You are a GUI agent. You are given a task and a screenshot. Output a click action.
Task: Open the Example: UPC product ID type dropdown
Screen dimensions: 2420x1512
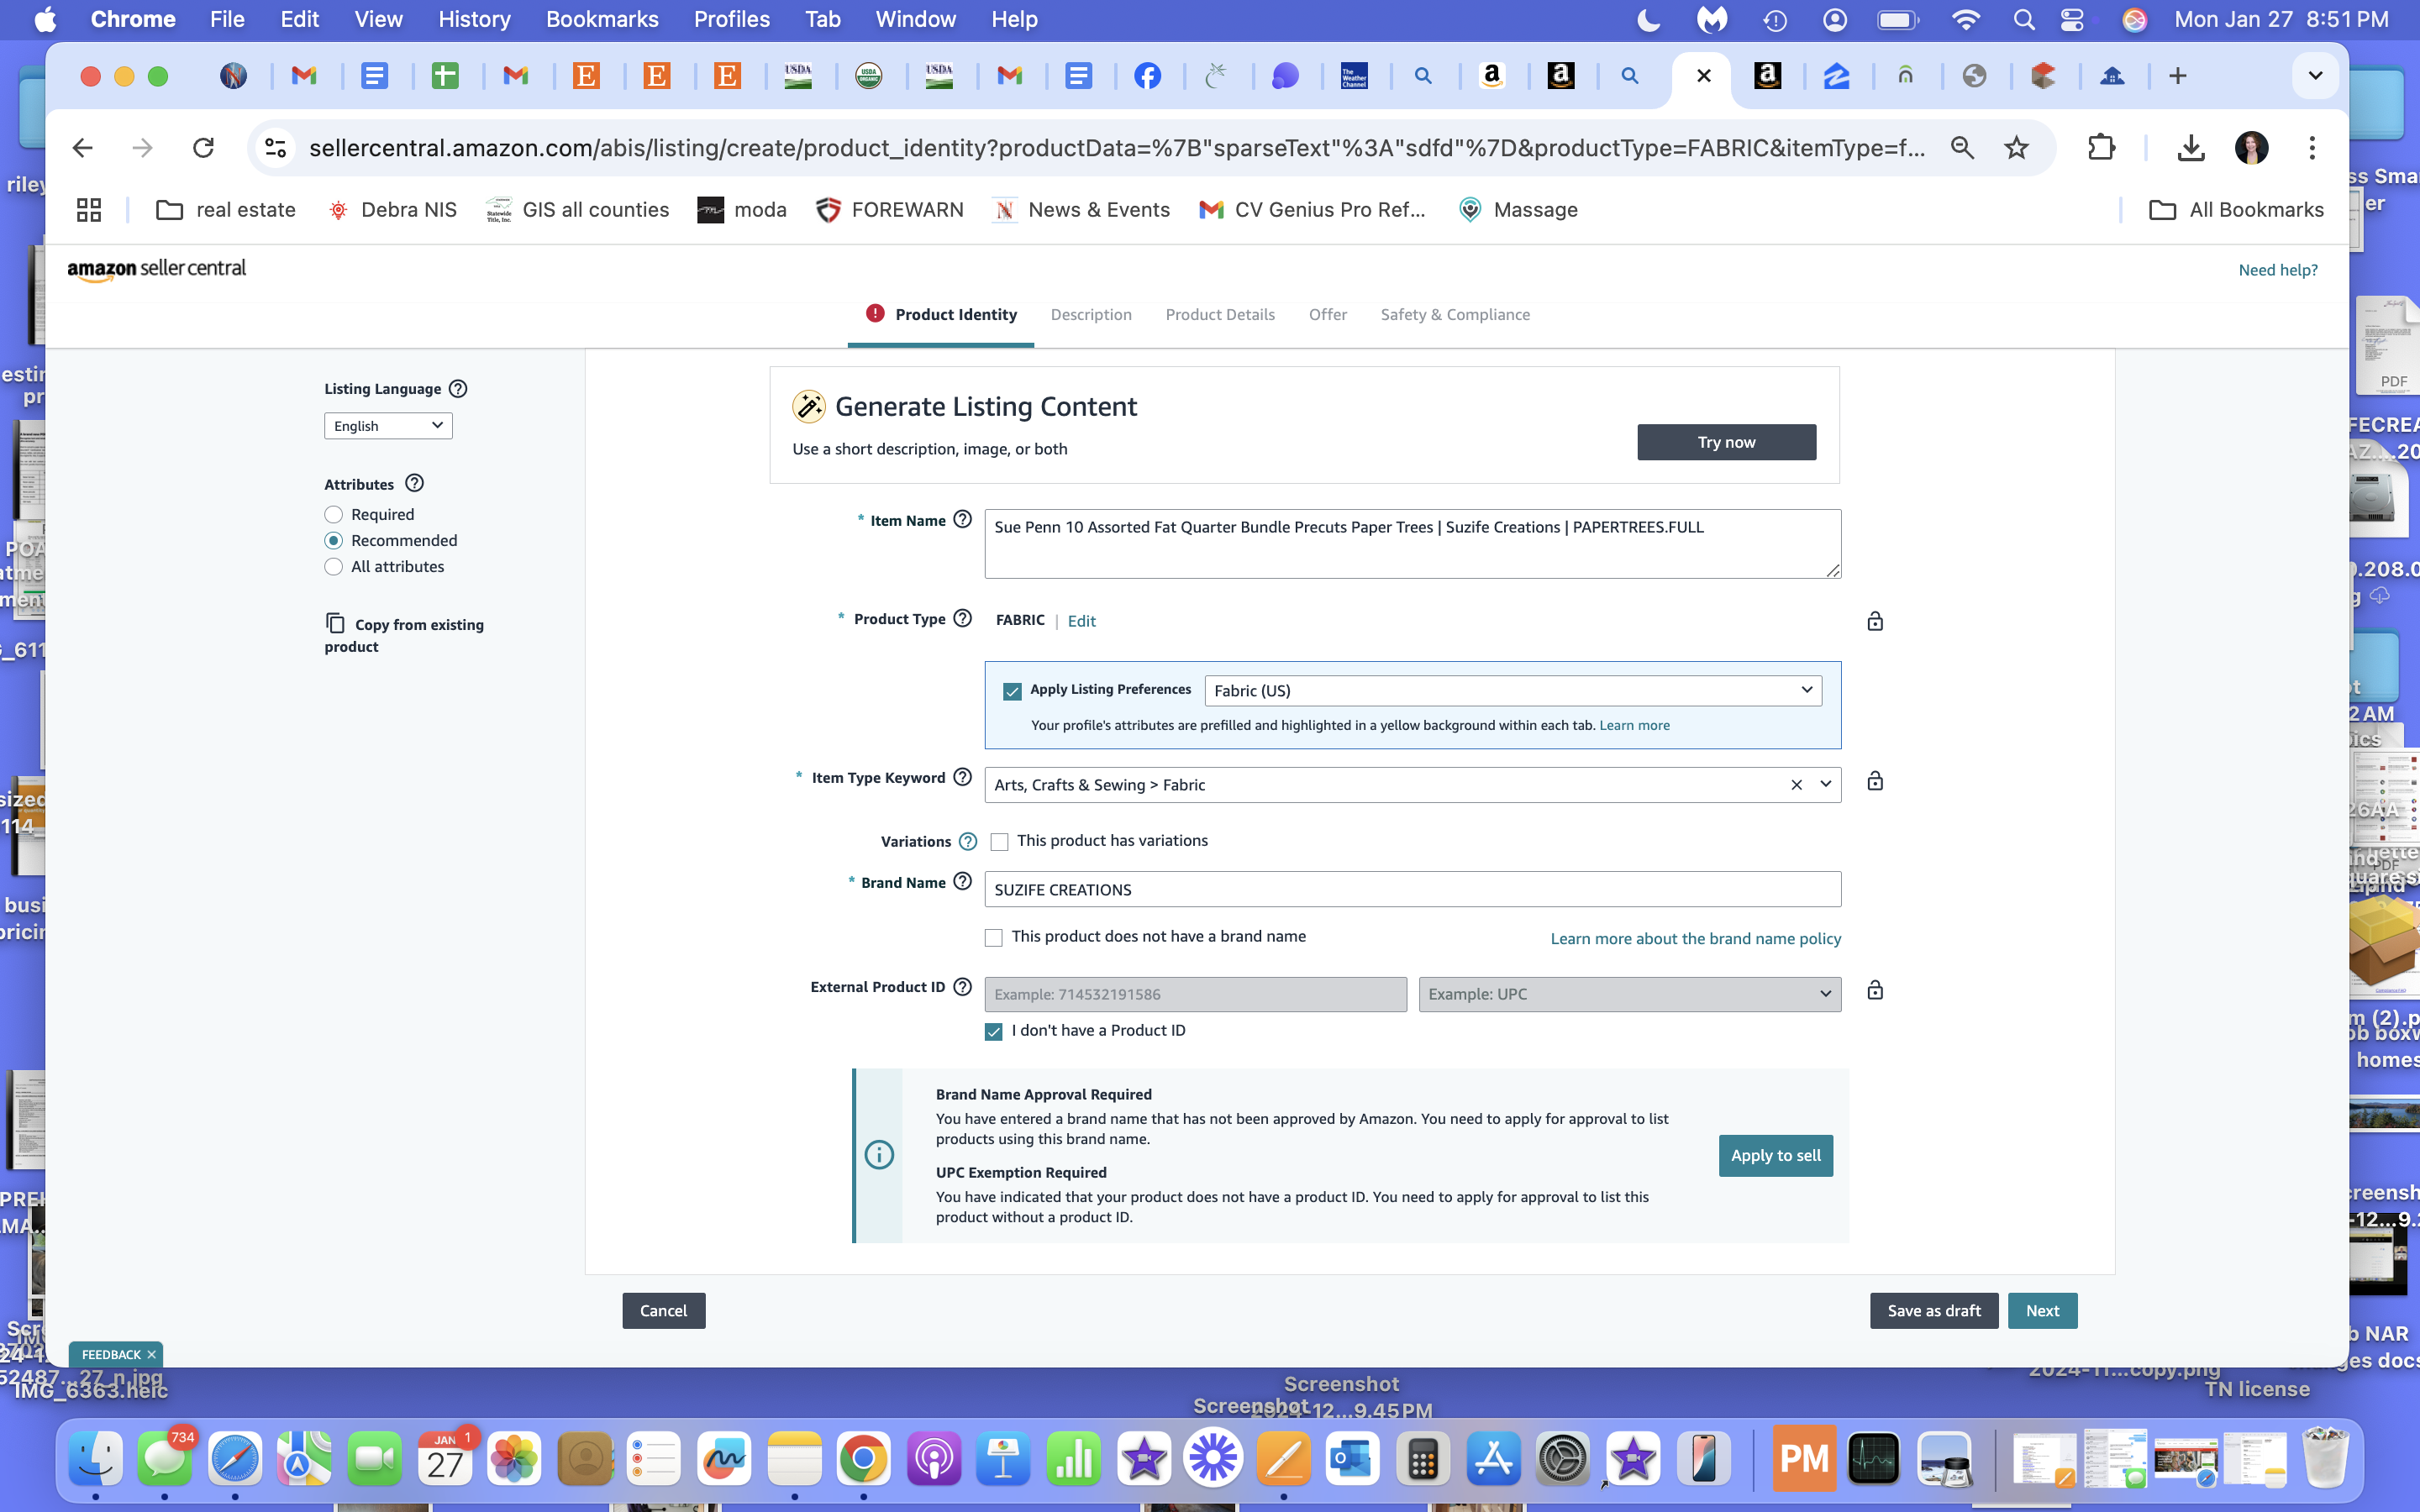click(1629, 994)
